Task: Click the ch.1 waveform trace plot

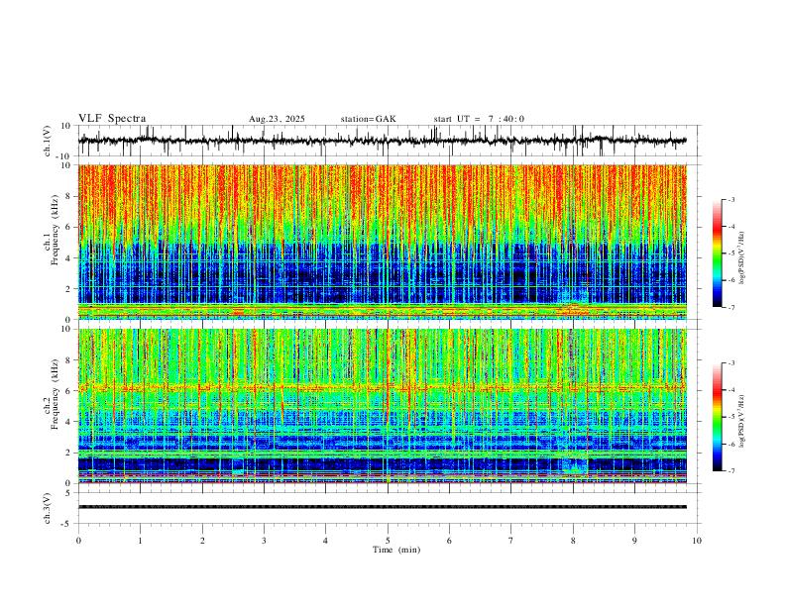Action: (383, 141)
